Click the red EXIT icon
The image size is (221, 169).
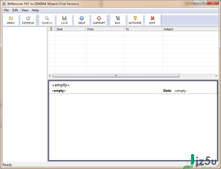point(152,20)
